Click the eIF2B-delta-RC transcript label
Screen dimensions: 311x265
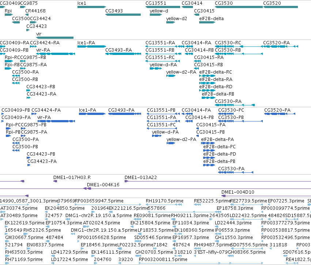(x=216, y=72)
